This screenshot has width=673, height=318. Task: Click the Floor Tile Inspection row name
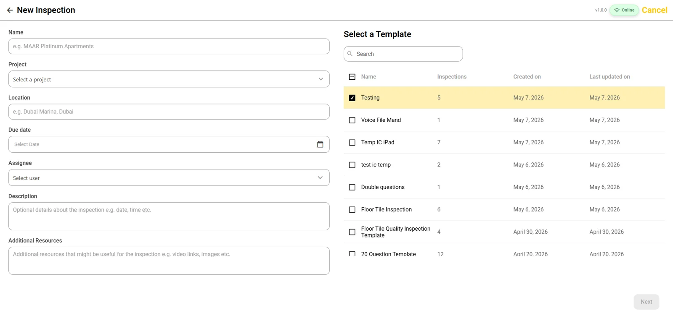point(387,209)
